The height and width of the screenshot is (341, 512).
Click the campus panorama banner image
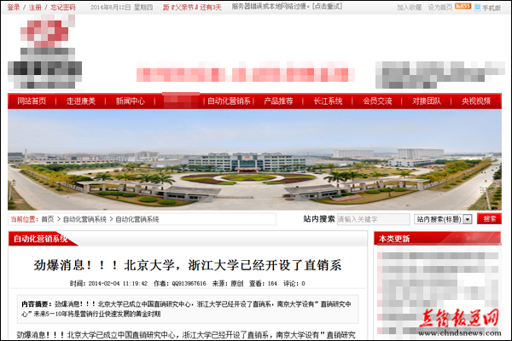254,160
